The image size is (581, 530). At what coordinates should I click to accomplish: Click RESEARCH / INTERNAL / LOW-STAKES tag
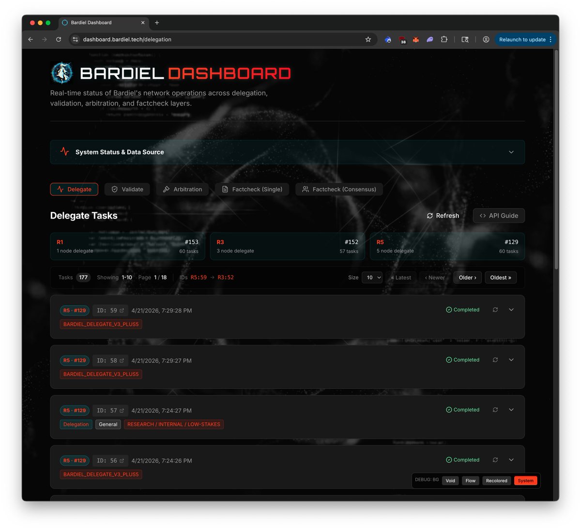click(x=174, y=425)
